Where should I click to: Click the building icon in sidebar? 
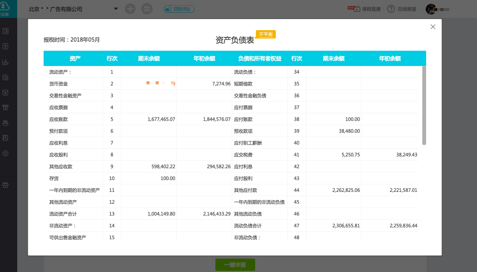[x=5, y=77]
